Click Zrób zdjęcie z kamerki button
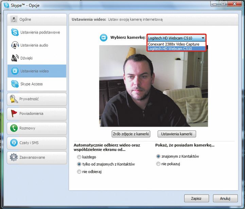This screenshot has height=209, width=245. [x=131, y=134]
